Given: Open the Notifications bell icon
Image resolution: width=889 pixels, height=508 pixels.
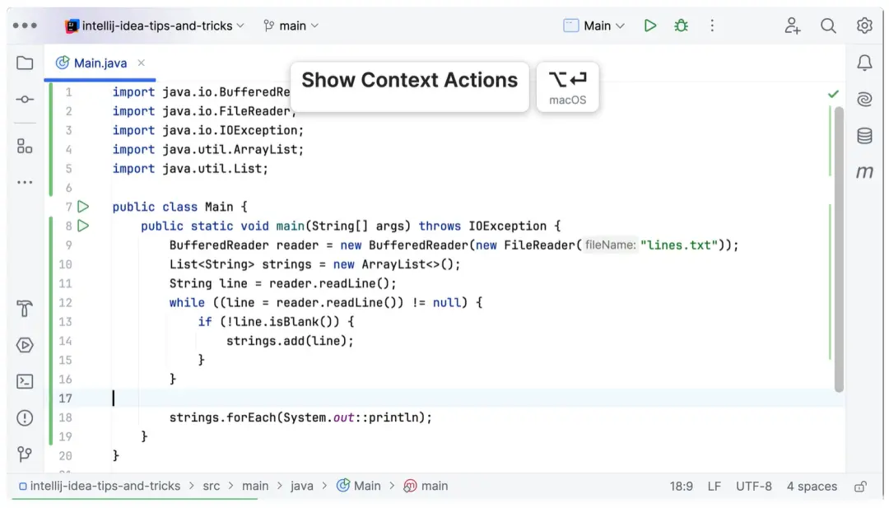Looking at the screenshot, I should click(864, 63).
